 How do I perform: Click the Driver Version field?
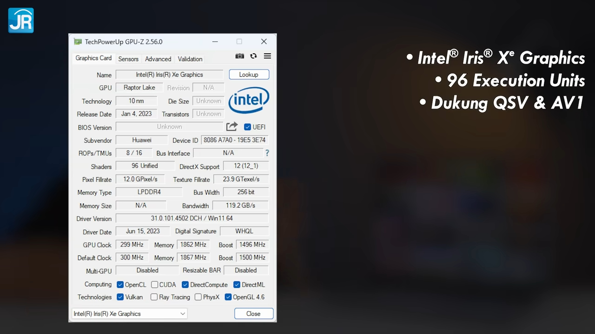[x=192, y=218]
